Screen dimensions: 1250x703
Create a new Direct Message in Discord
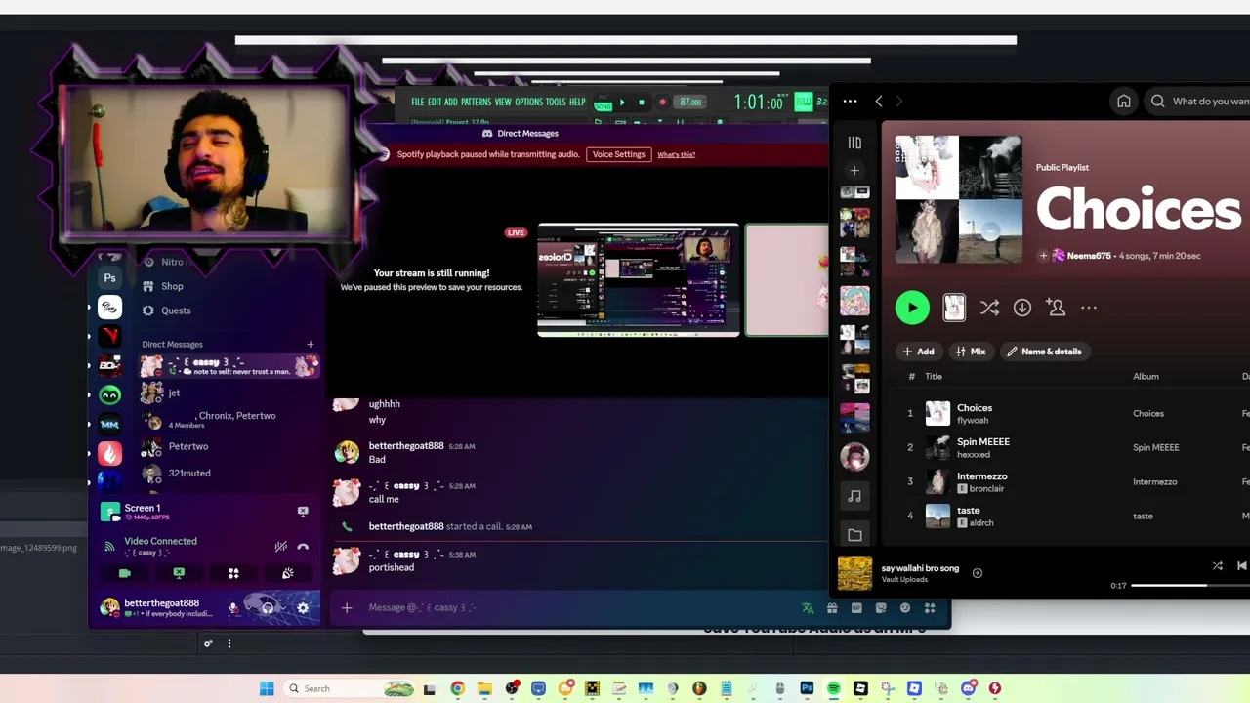[311, 344]
